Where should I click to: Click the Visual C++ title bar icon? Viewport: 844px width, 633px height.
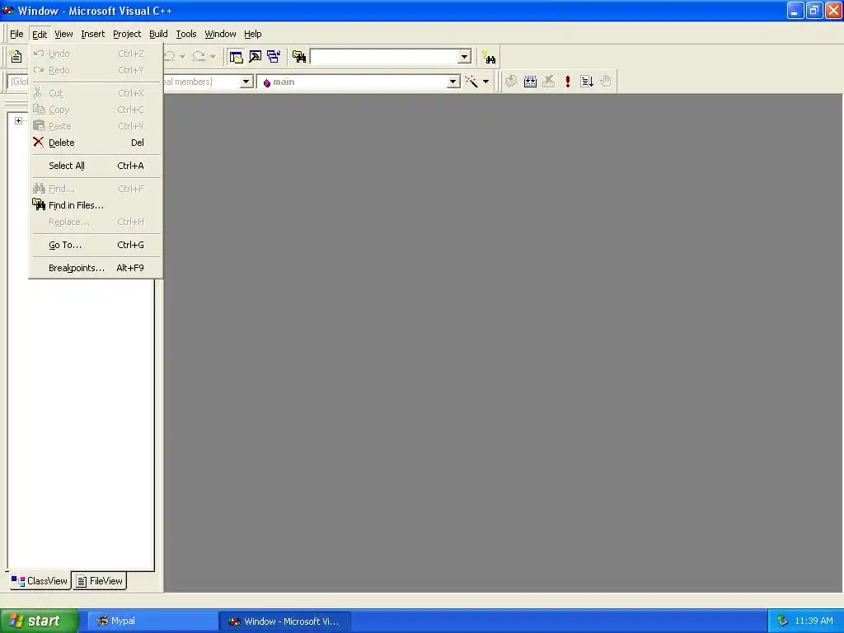[8, 10]
